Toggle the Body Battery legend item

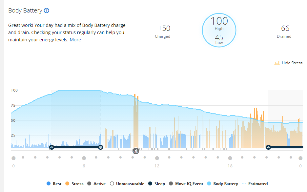coord(223,183)
